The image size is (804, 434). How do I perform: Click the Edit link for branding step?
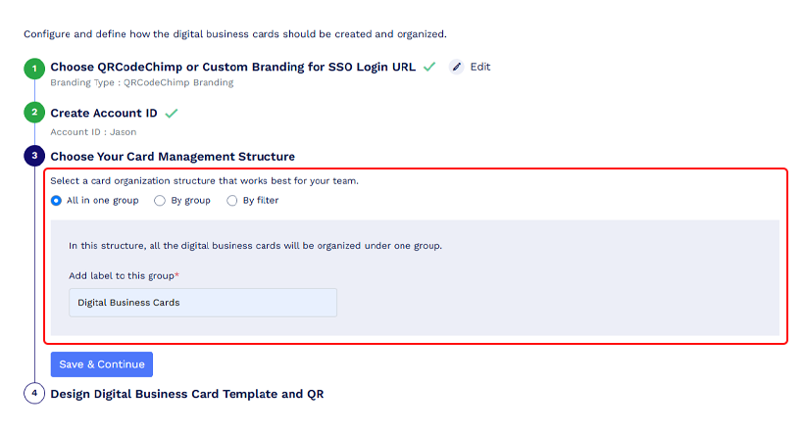click(479, 67)
